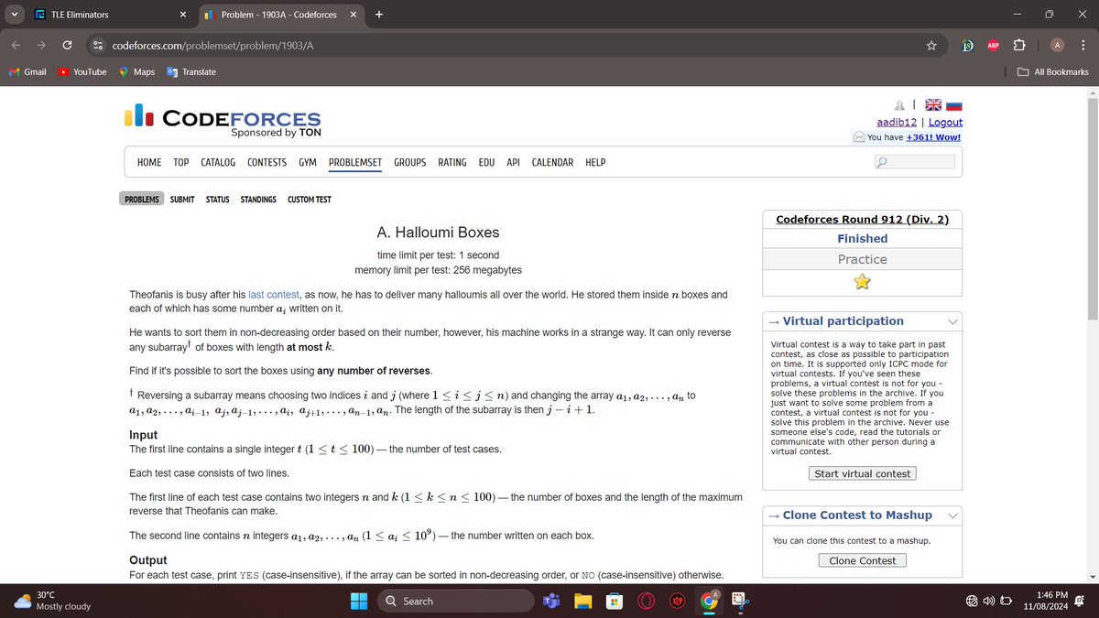Click the browser forward arrow
Screen dimensions: 1099x618
(x=42, y=45)
